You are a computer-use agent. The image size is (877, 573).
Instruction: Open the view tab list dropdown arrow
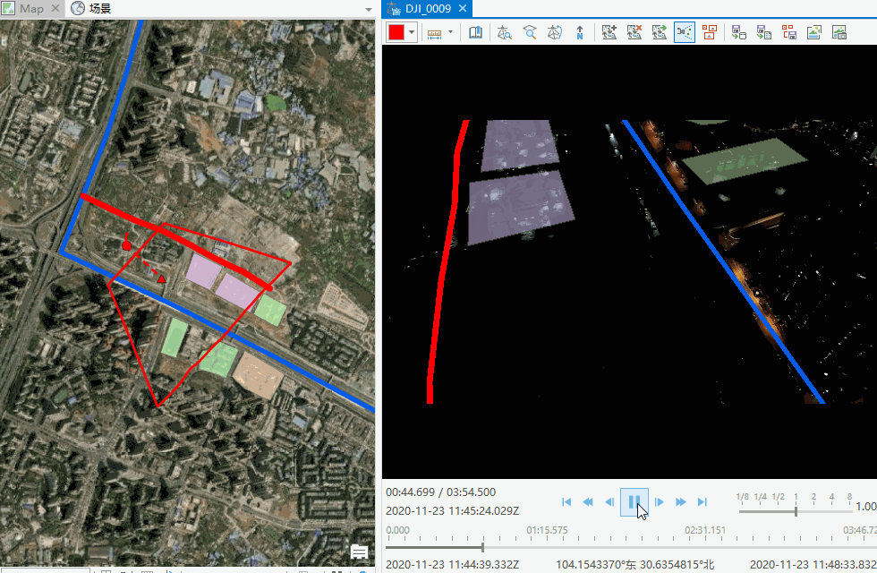click(368, 10)
